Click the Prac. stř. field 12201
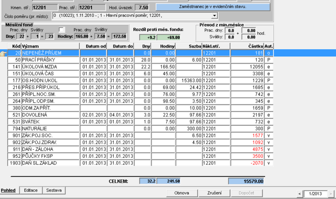The image size is (336, 199). [92, 8]
